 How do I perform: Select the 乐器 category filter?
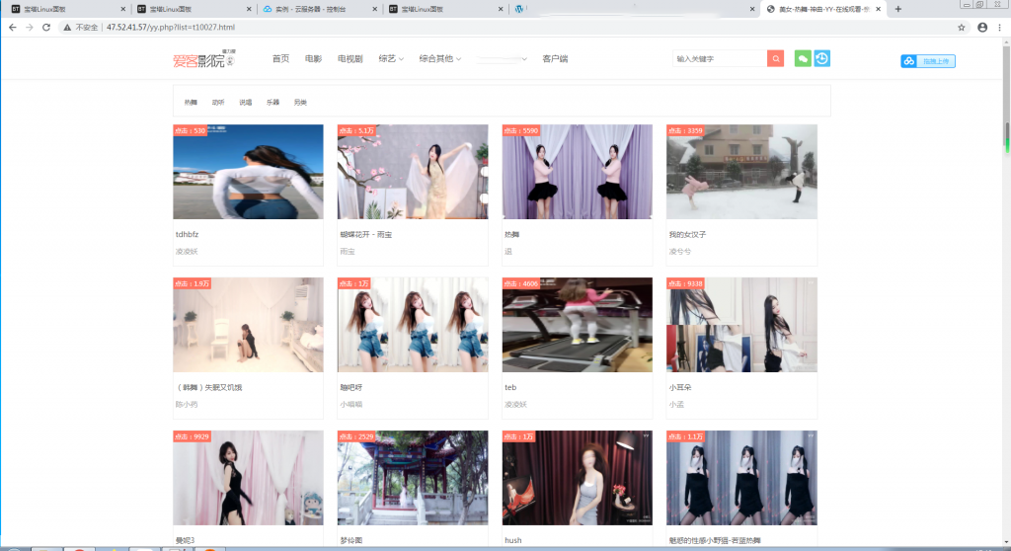coord(273,103)
